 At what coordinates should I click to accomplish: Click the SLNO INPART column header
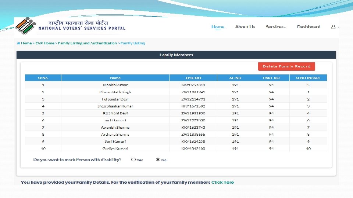tap(308, 78)
